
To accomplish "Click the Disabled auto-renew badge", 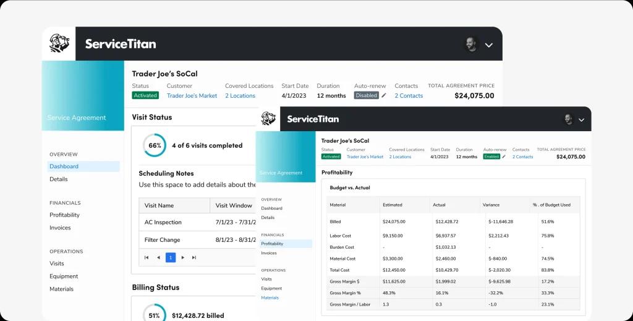I will [367, 95].
